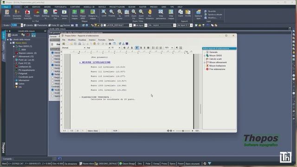Screen dimensions: 297x167
Task: Open the Modifica layer dropdown in ribbon
Action: click(213, 18)
